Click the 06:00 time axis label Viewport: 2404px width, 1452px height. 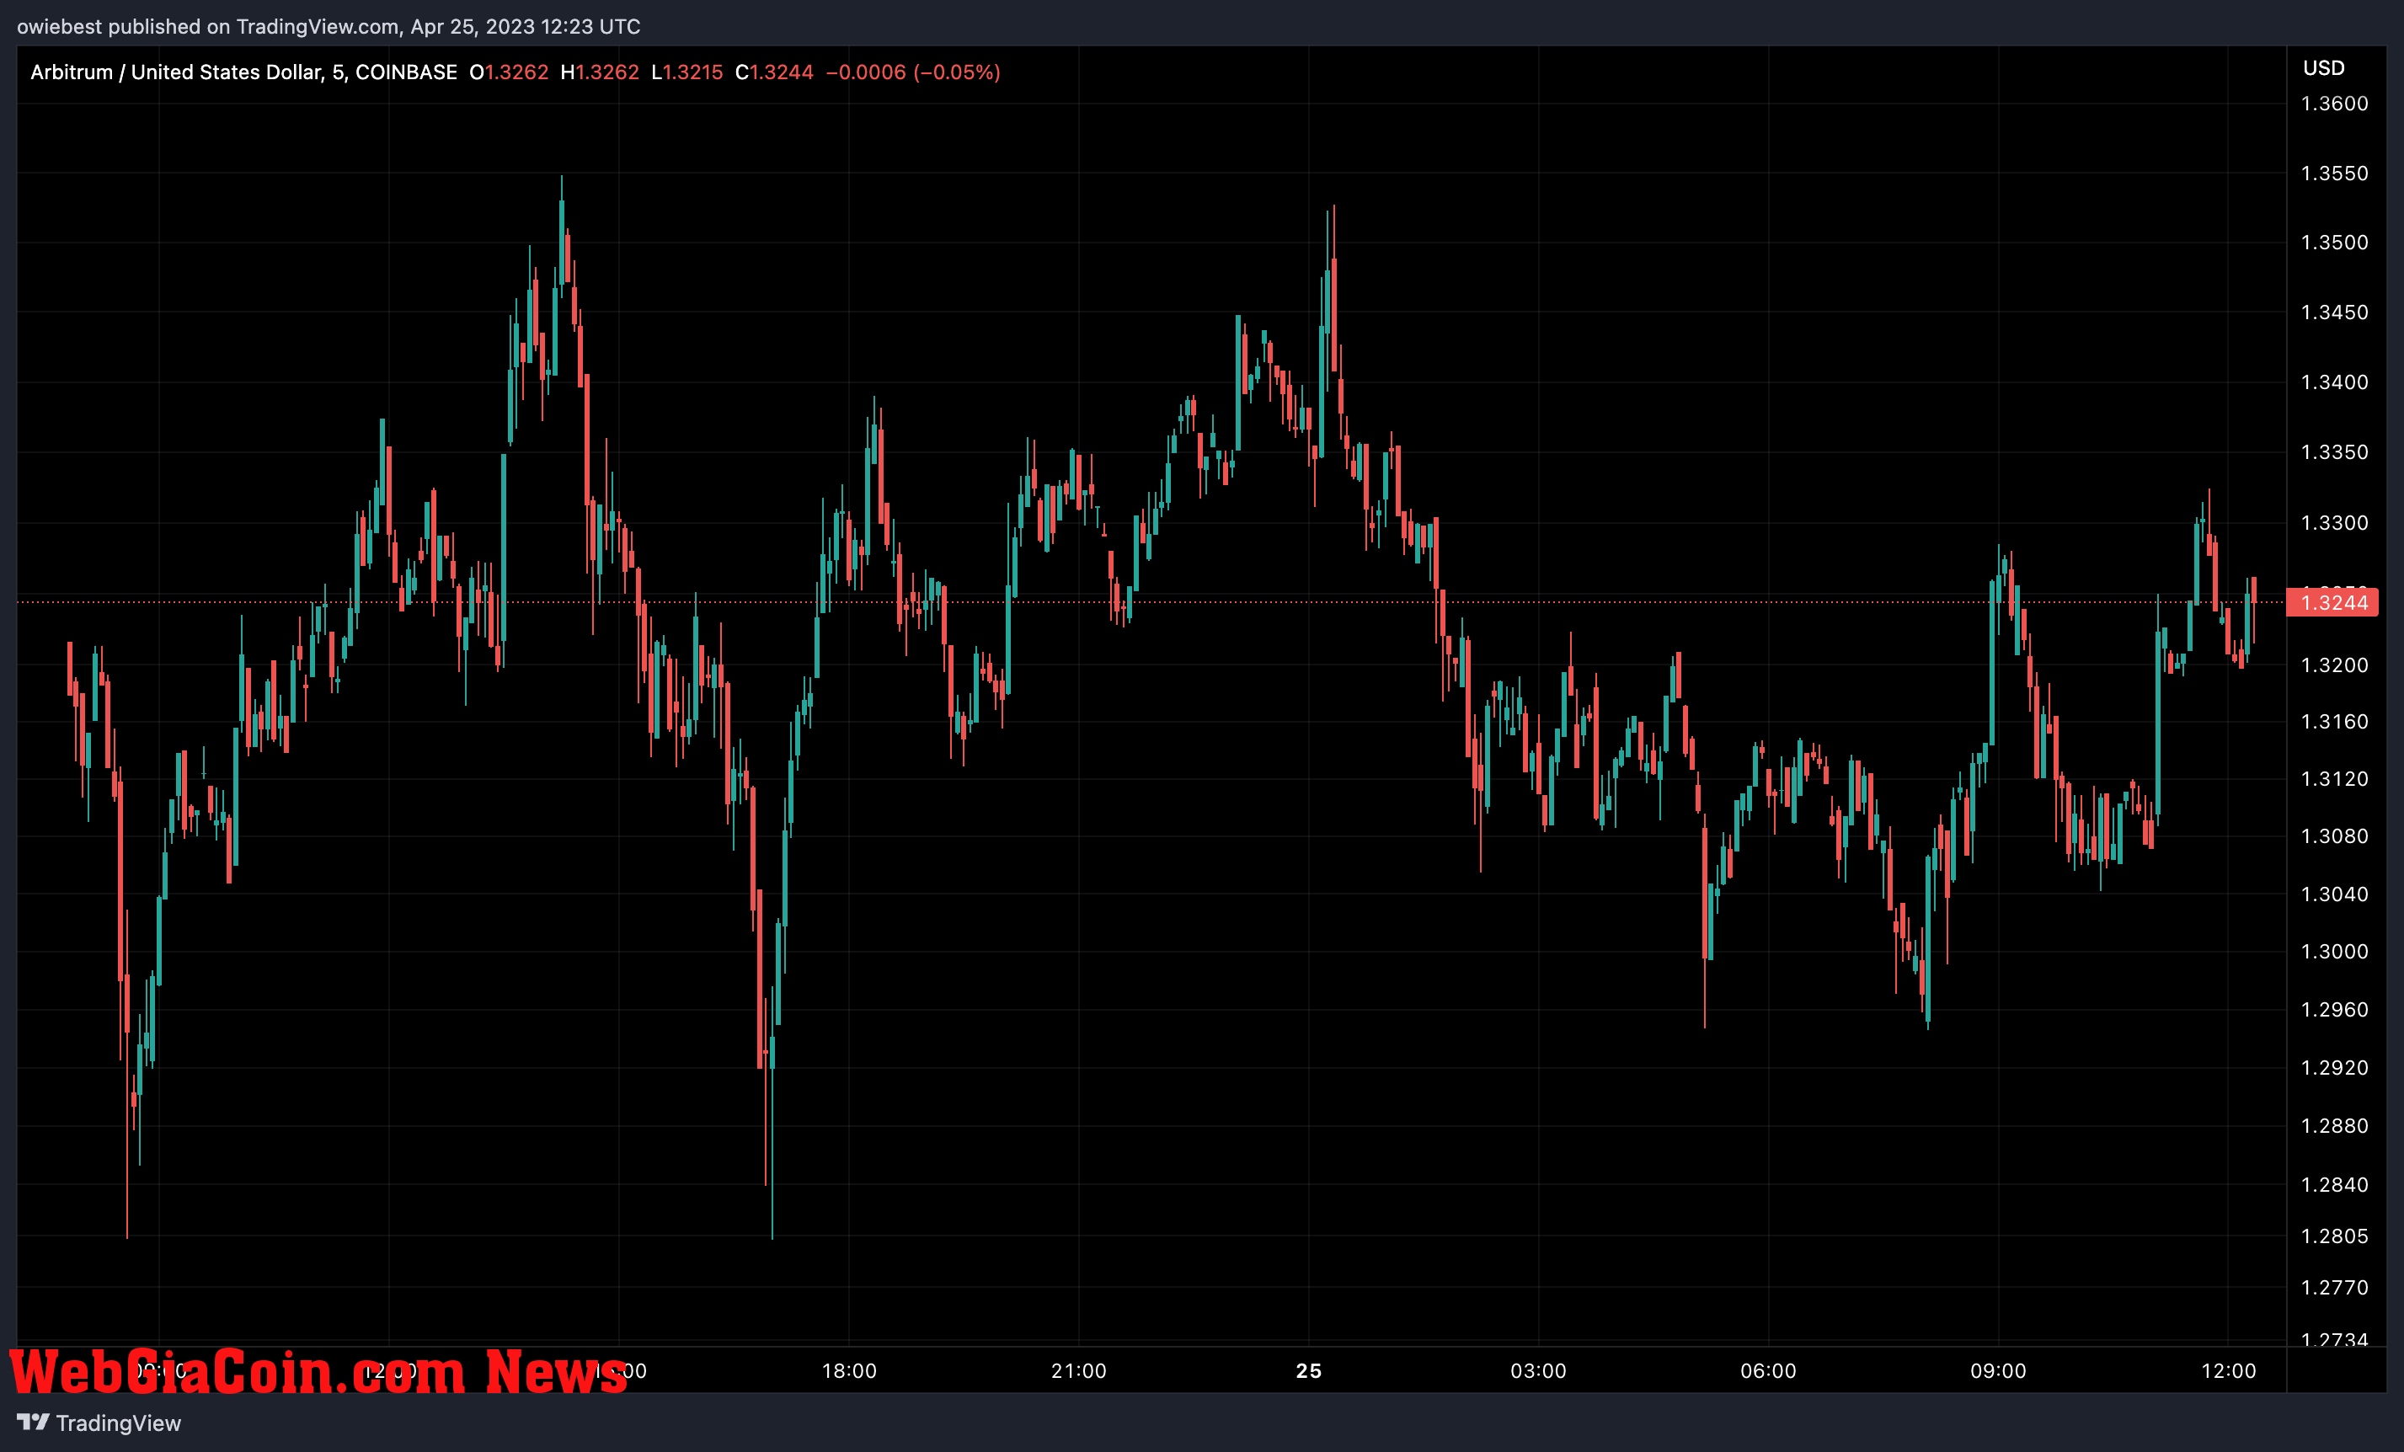coord(1769,1371)
